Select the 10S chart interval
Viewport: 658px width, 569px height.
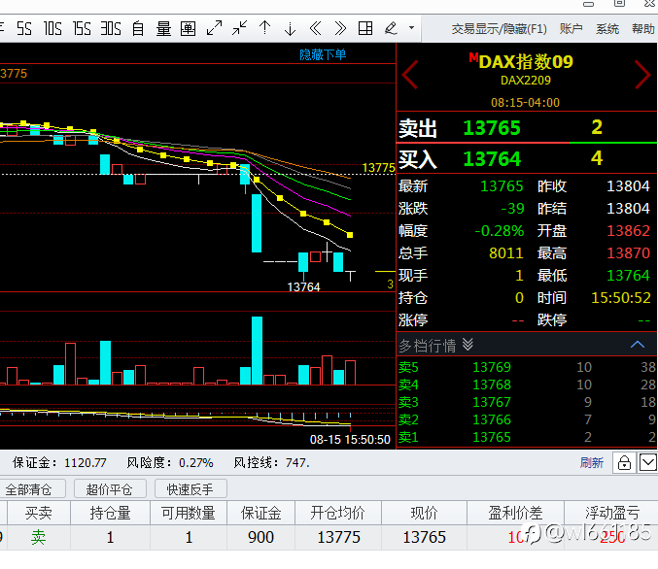pos(52,29)
